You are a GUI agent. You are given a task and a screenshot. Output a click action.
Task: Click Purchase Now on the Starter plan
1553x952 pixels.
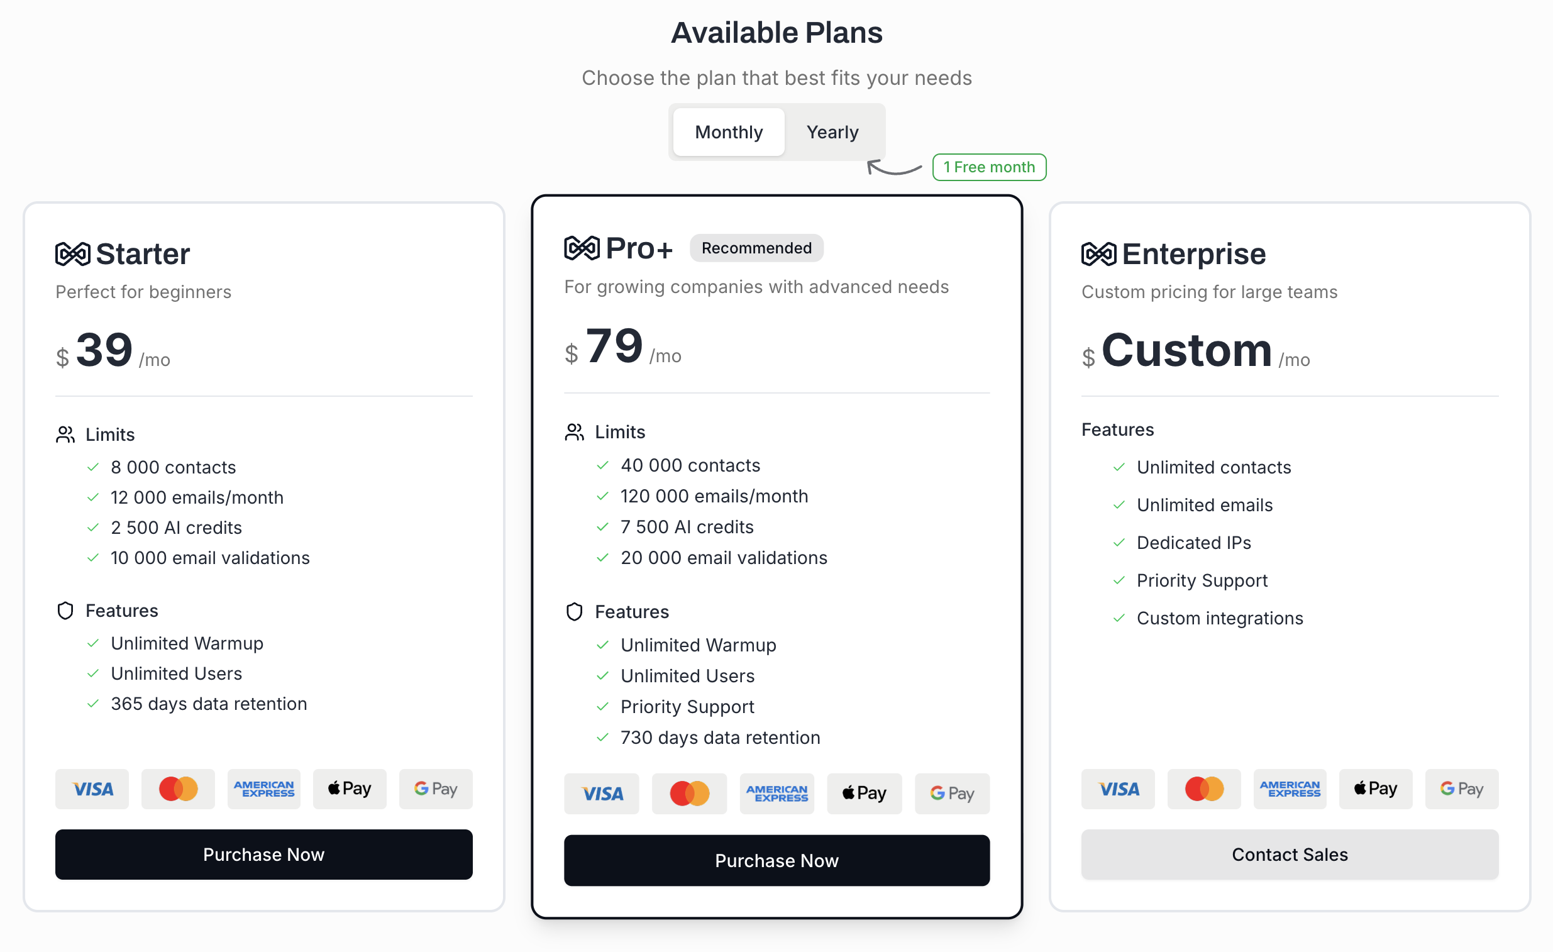coord(263,855)
